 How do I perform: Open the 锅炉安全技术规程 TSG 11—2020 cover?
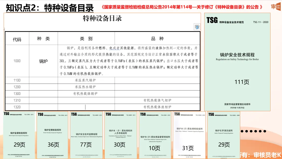(x=237, y=62)
